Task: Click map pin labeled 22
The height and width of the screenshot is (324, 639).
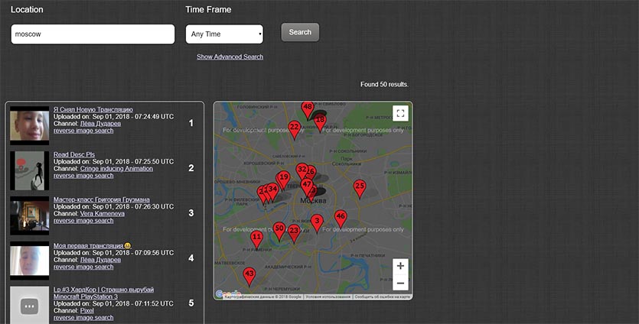Action: pos(294,128)
